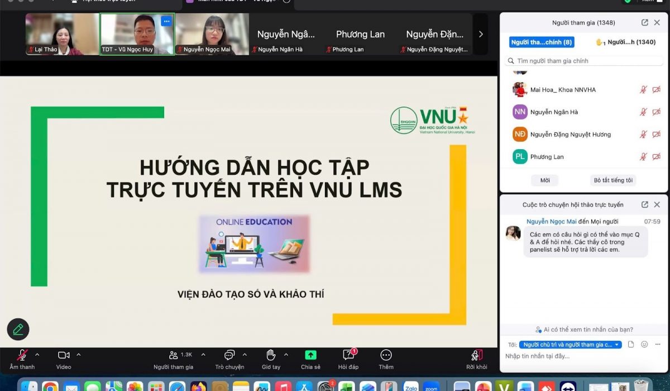Open the Thêm more options icon
670x391 pixels.
[386, 355]
